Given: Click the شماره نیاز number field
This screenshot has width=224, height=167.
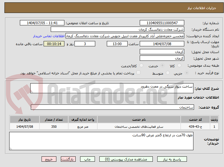Looking at the screenshot, I should coord(162,23).
